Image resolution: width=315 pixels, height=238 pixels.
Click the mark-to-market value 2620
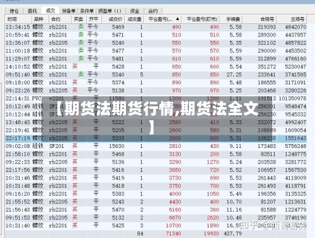point(213,218)
